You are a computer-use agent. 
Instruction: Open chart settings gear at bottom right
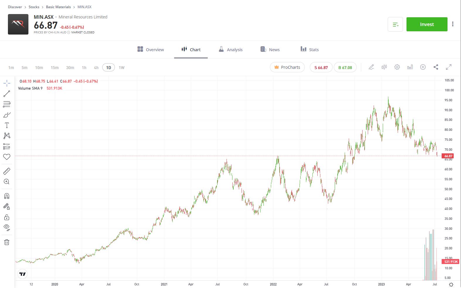coord(451,284)
